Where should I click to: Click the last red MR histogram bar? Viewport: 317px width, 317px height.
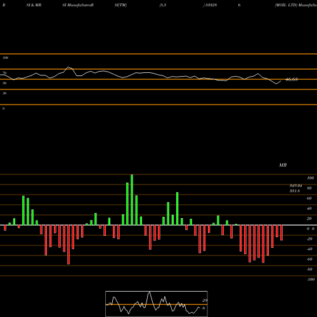click(x=281, y=233)
